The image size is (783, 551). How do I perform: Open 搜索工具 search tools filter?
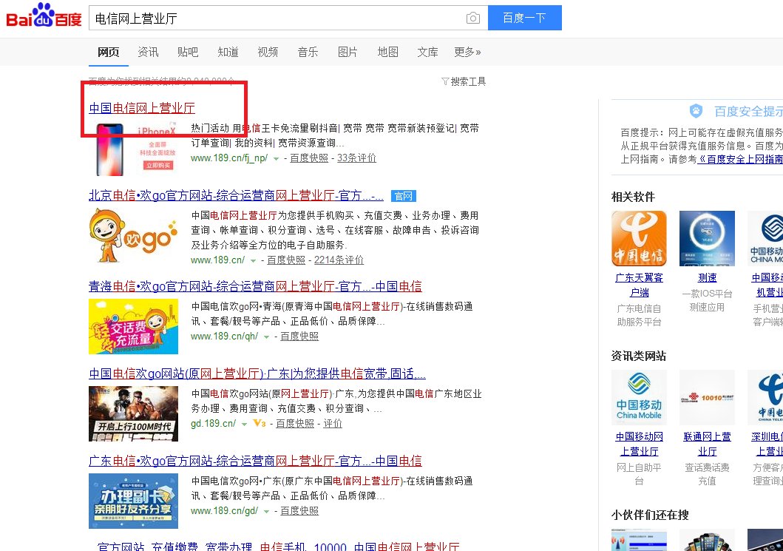point(464,81)
